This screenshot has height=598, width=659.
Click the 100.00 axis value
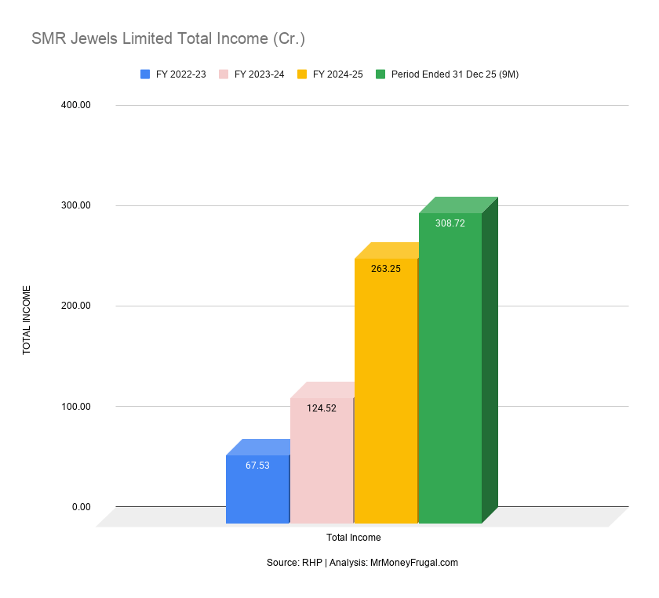coord(75,407)
